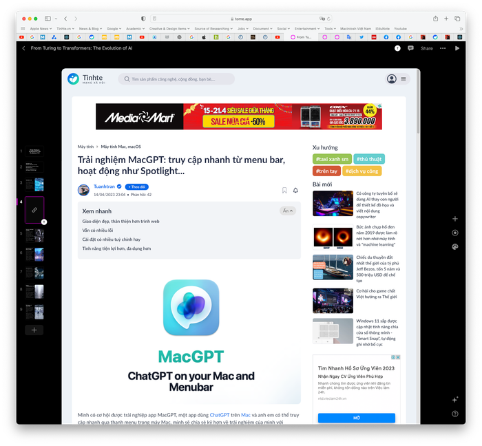Viewport: 482px width, 446px height.
Task: Expand the Academic favorites folder
Action: (135, 29)
